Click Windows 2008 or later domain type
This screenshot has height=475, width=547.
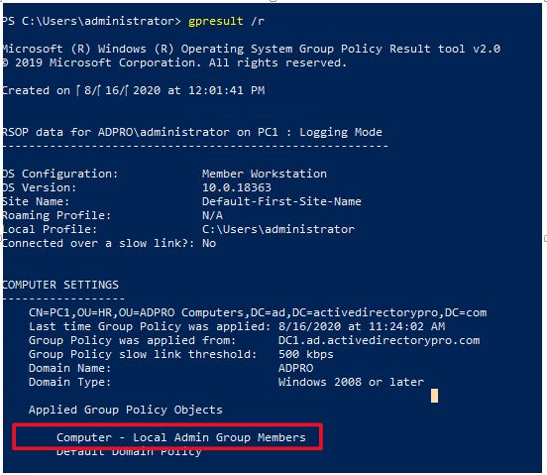352,382
